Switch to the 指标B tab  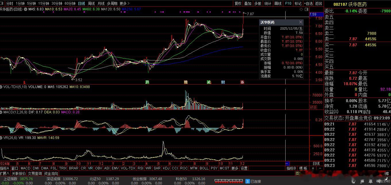coord(291,168)
